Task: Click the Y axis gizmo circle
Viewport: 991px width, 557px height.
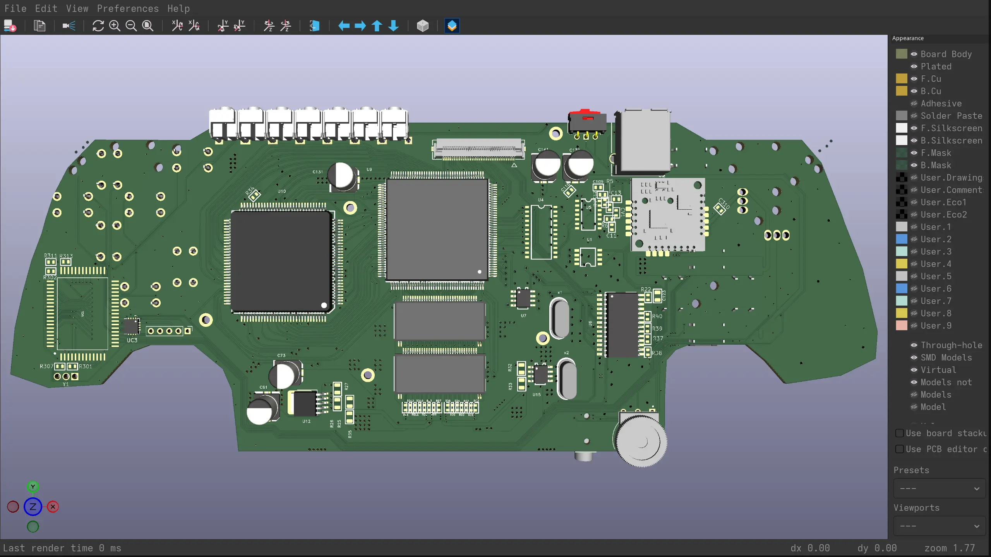Action: (33, 487)
